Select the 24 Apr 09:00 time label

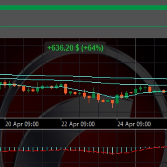pyautogui.click(x=134, y=124)
